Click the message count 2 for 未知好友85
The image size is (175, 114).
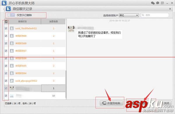click(x=54, y=66)
